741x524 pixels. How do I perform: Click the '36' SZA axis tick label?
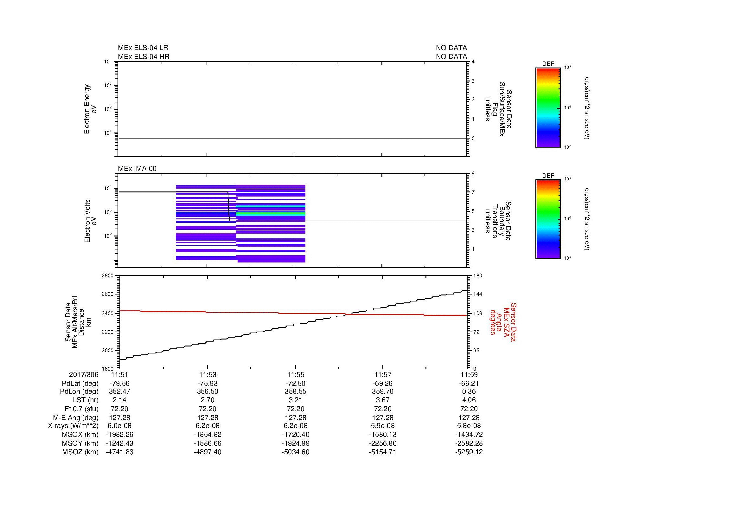tap(476, 350)
